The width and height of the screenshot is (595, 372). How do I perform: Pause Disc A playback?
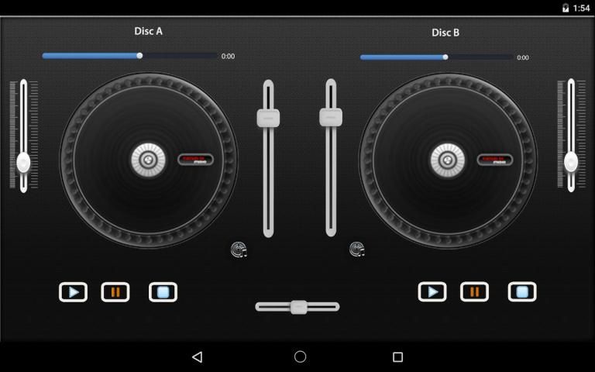click(115, 292)
